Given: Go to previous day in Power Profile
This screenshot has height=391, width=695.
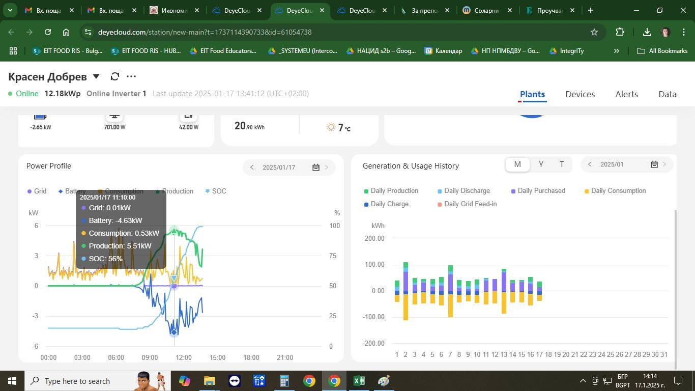Looking at the screenshot, I should click(252, 167).
